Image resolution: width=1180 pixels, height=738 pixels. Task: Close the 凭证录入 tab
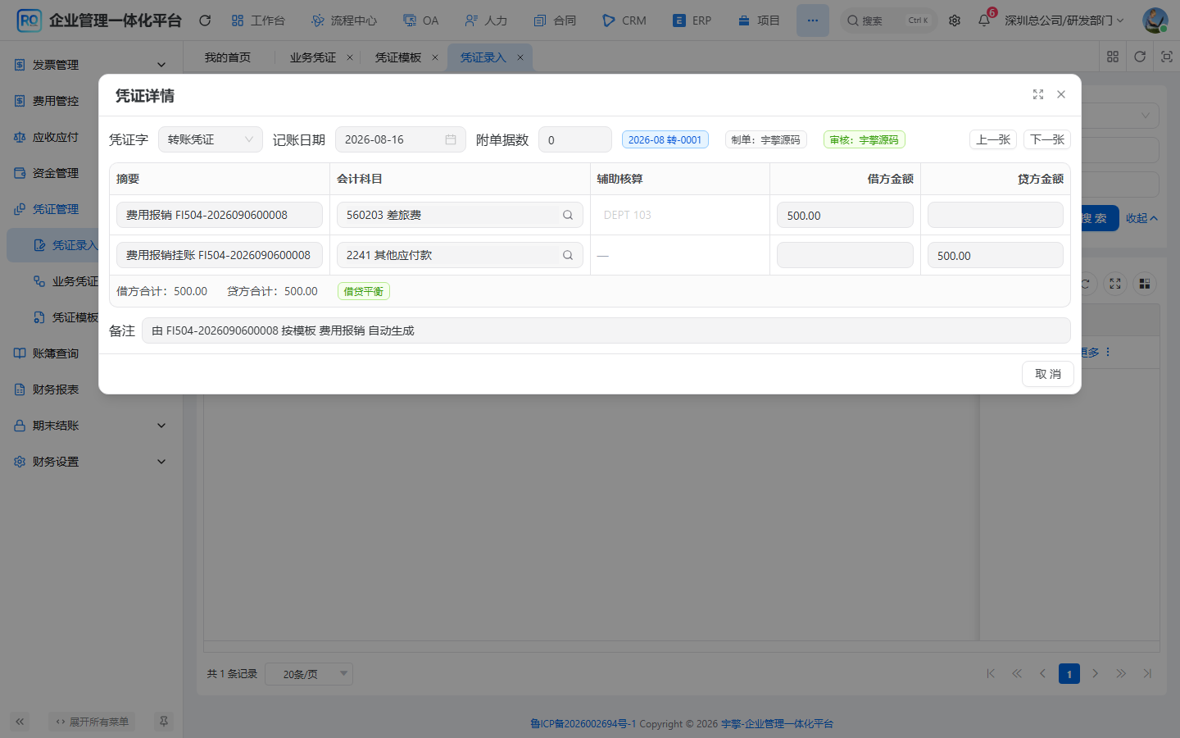pos(520,57)
